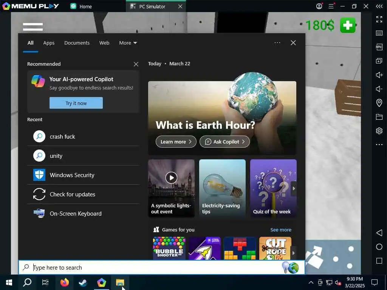Open the Cut the Rope game tile
Image resolution: width=387 pixels, height=290 pixels.
276,248
